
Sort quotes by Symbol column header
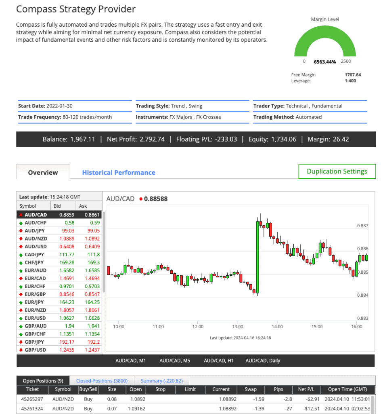coord(33,206)
